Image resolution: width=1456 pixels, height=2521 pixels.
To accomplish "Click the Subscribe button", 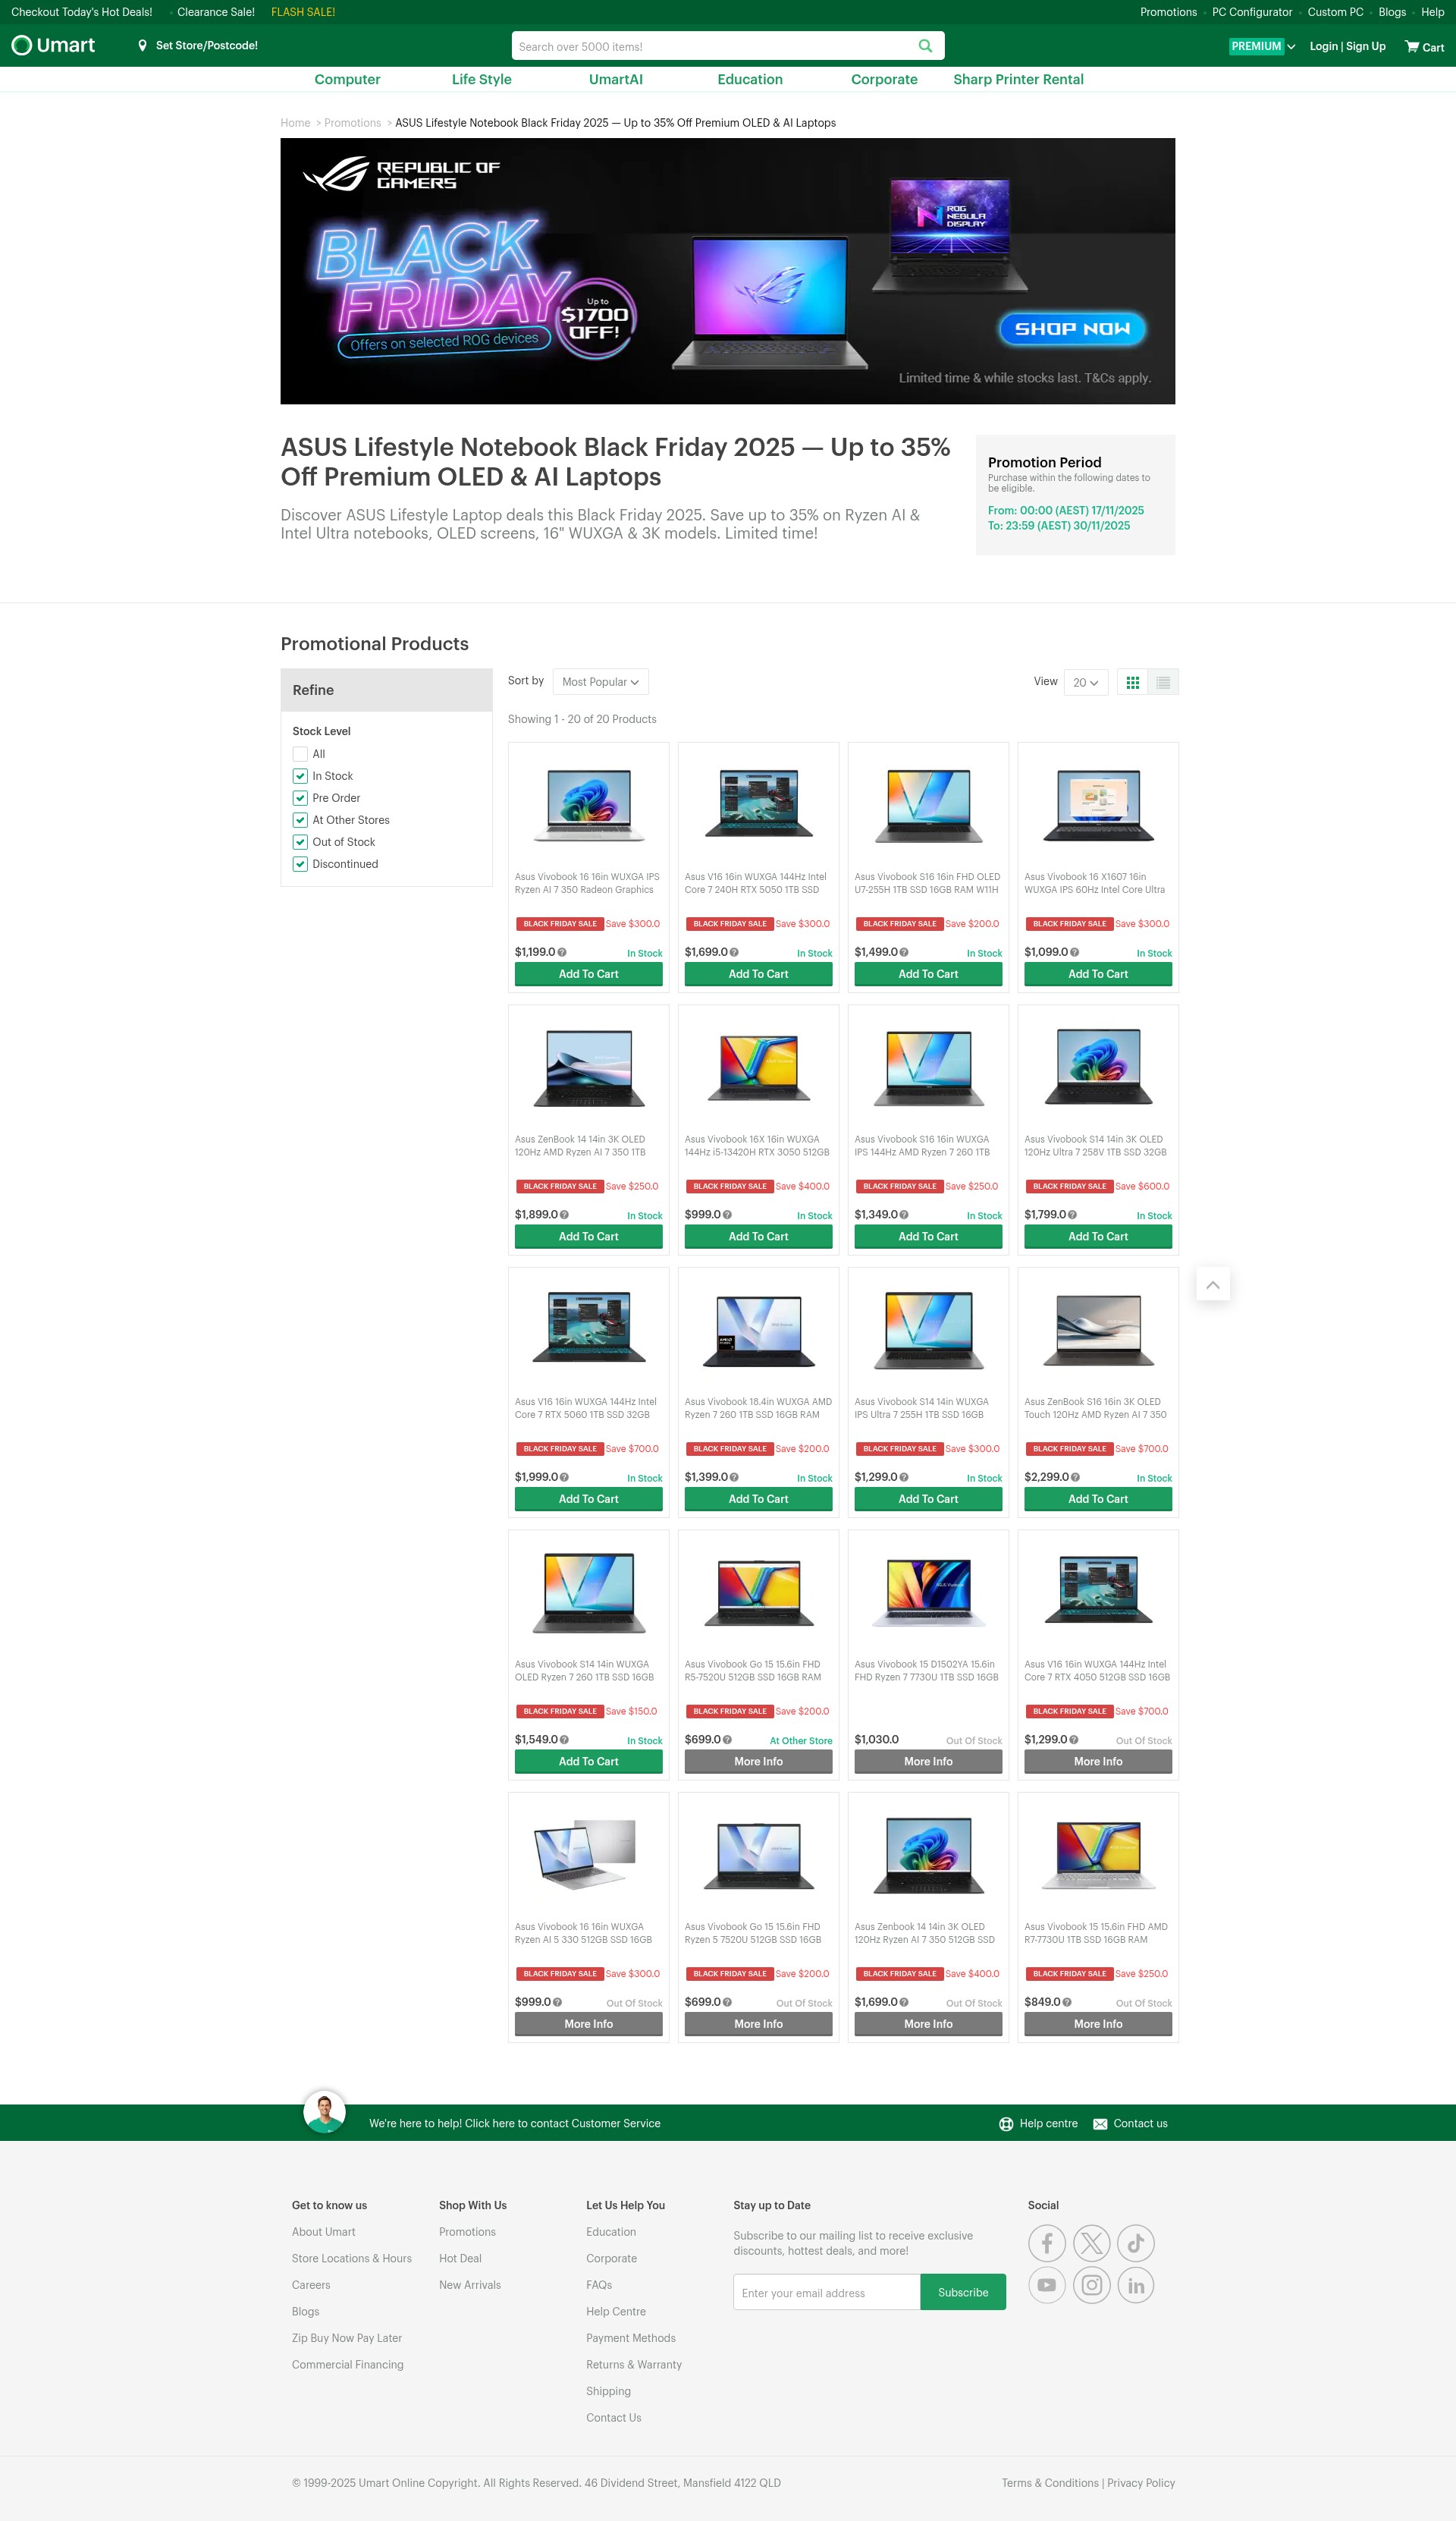I will pyautogui.click(x=963, y=2293).
